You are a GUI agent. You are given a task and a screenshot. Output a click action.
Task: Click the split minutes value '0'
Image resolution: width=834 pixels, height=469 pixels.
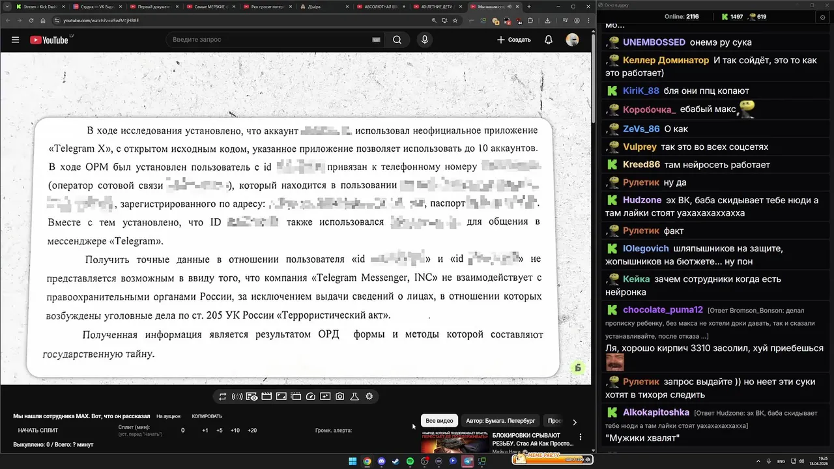pos(182,431)
